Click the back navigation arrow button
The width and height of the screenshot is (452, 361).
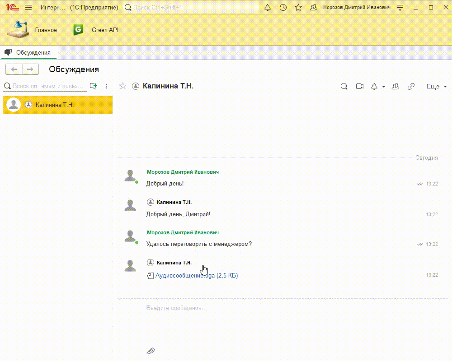(x=14, y=69)
